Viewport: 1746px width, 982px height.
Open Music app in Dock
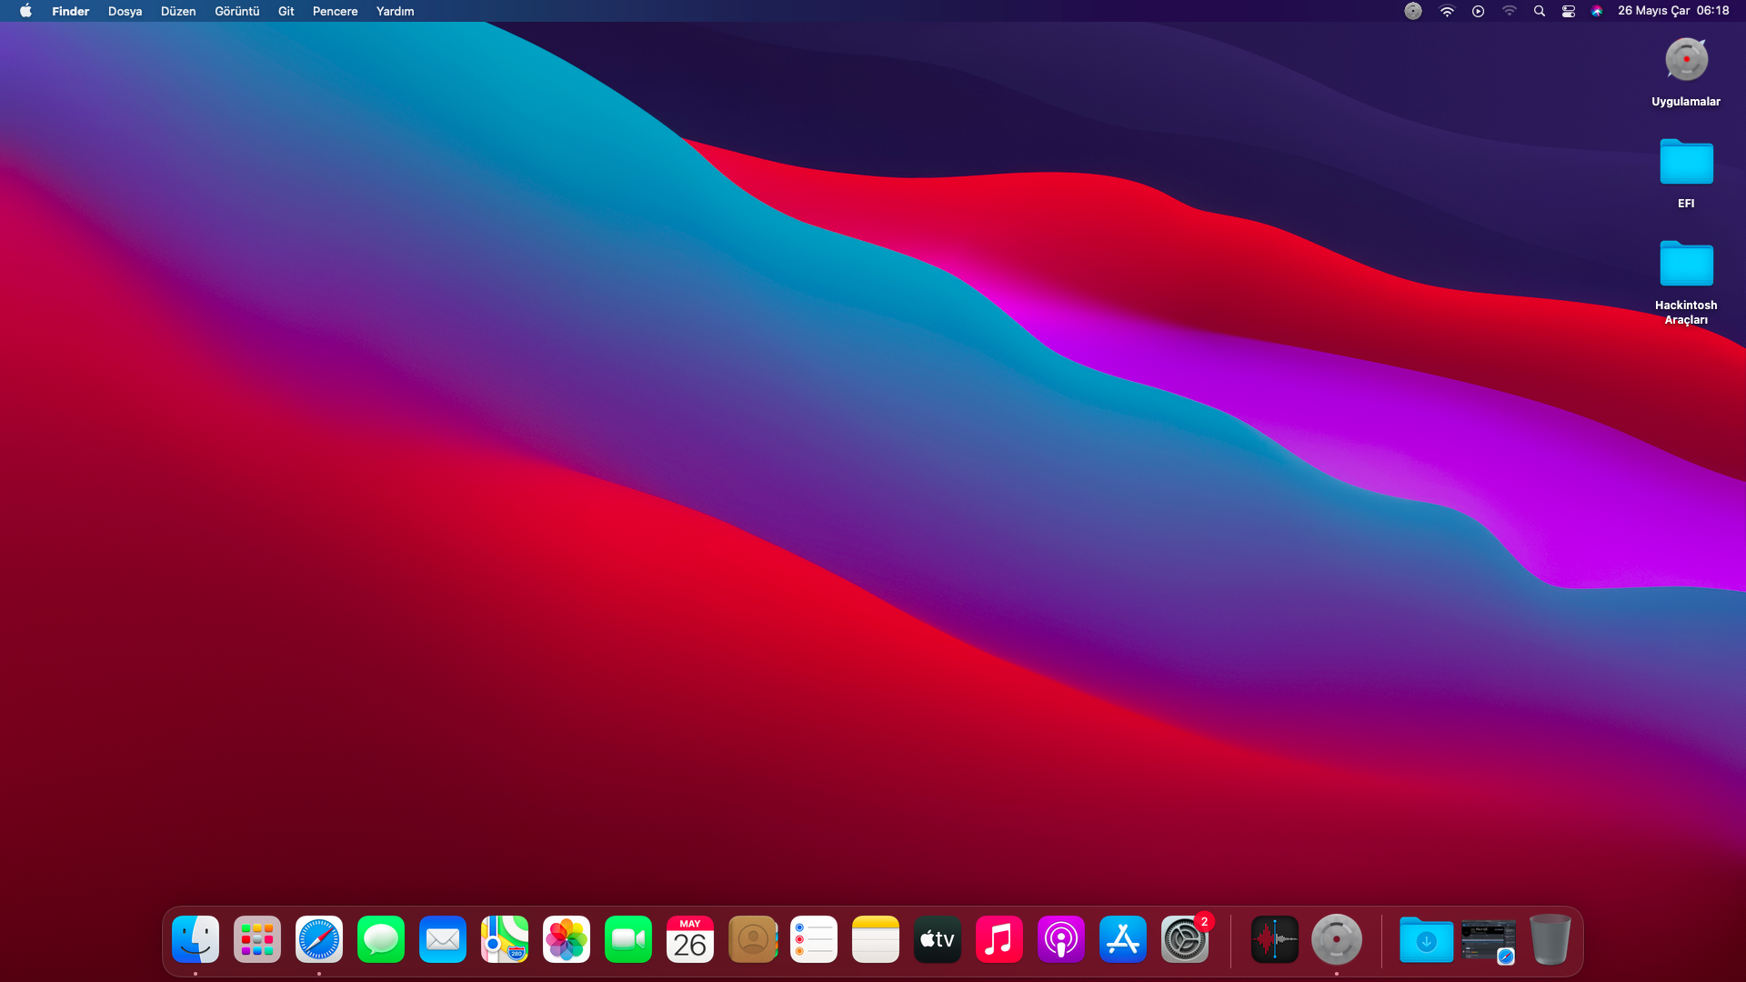pyautogui.click(x=999, y=939)
